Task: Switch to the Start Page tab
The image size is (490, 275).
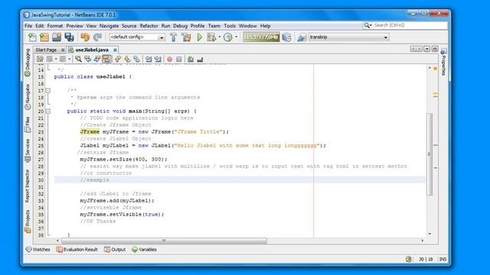Action: 46,50
